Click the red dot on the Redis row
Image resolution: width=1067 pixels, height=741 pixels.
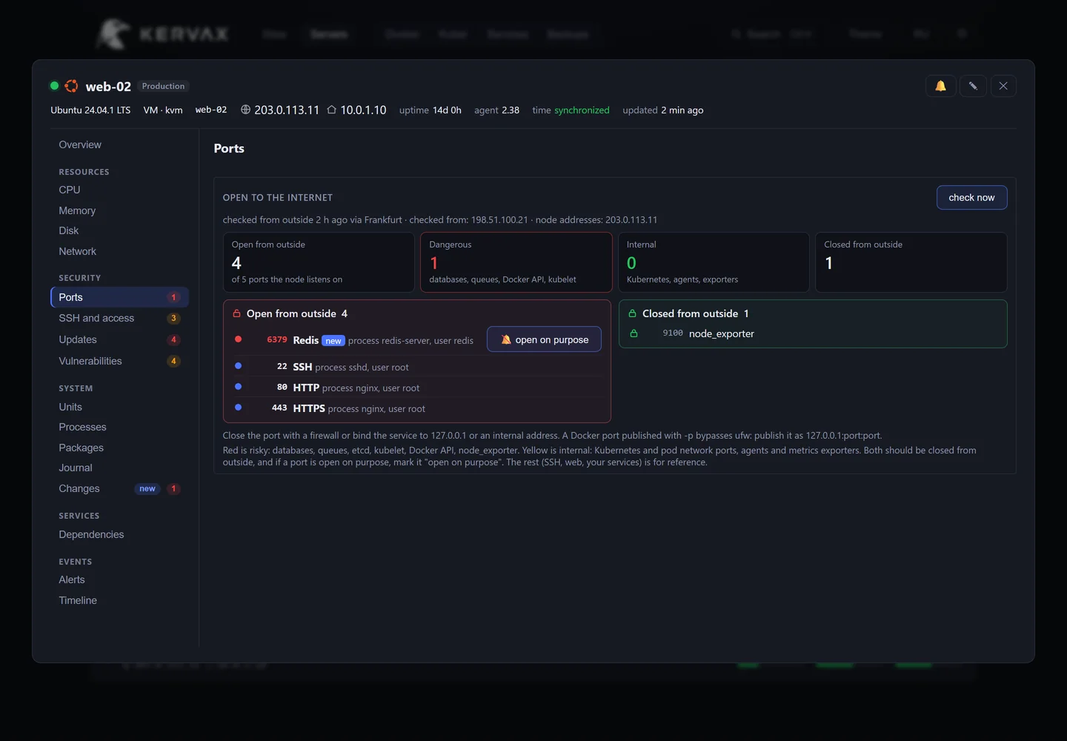[238, 339]
